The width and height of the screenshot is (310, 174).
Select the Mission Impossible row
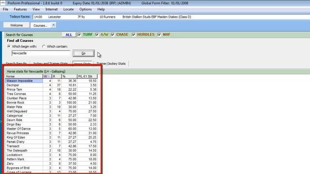pyautogui.click(x=51, y=81)
